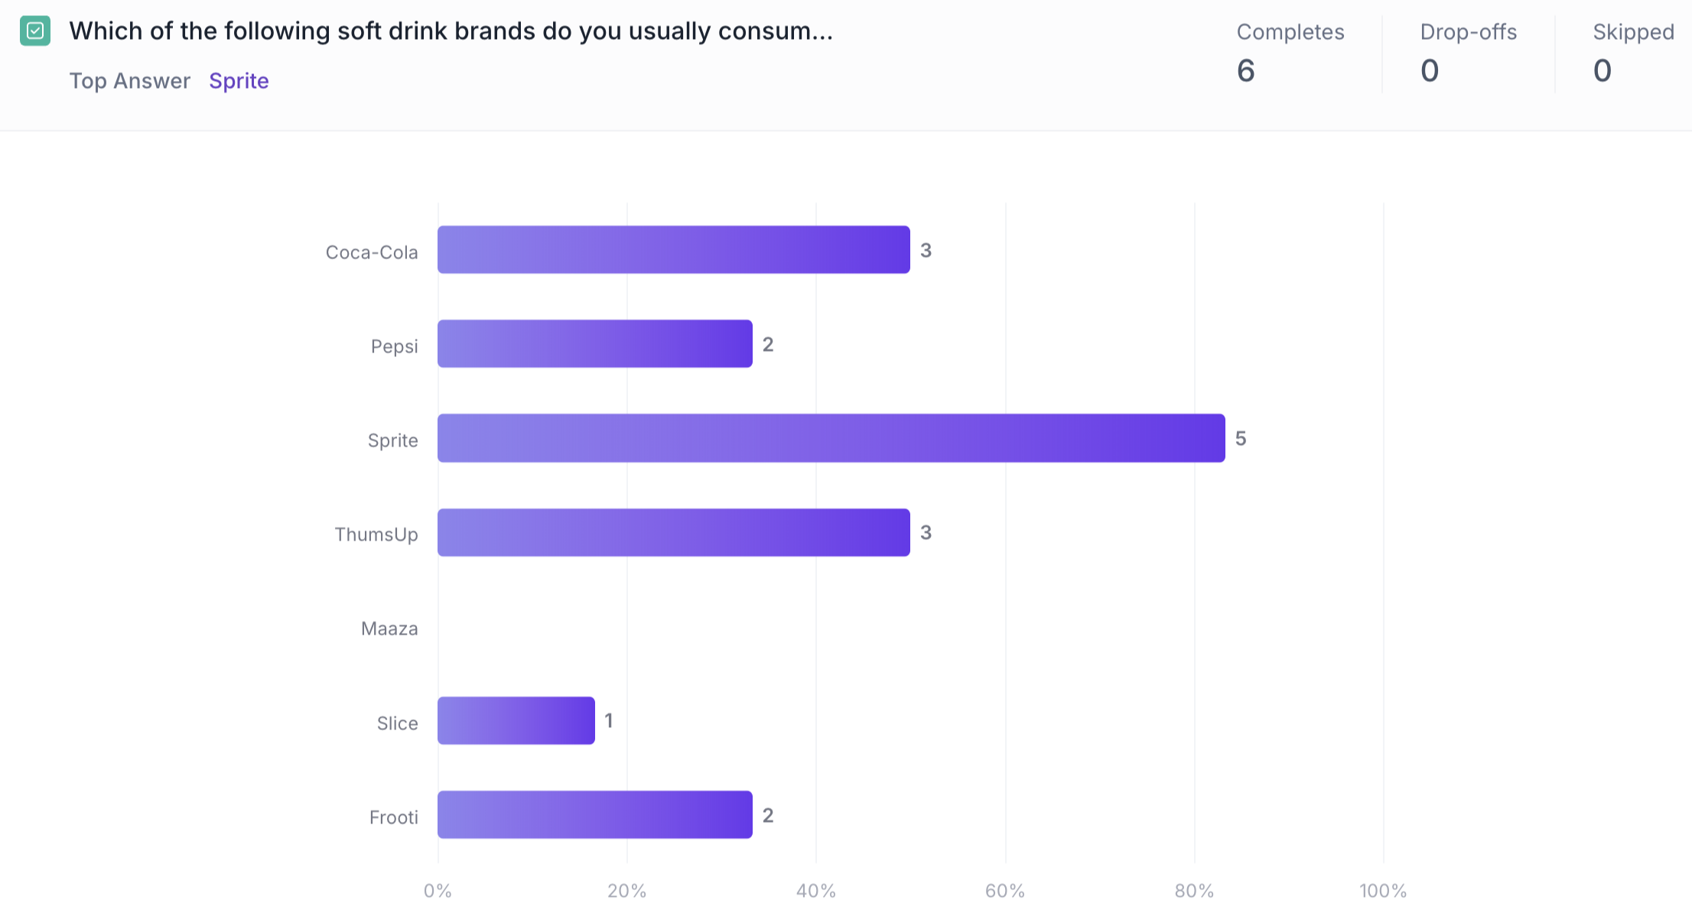
Task: Click the Slice bar in chart
Action: [x=516, y=721]
